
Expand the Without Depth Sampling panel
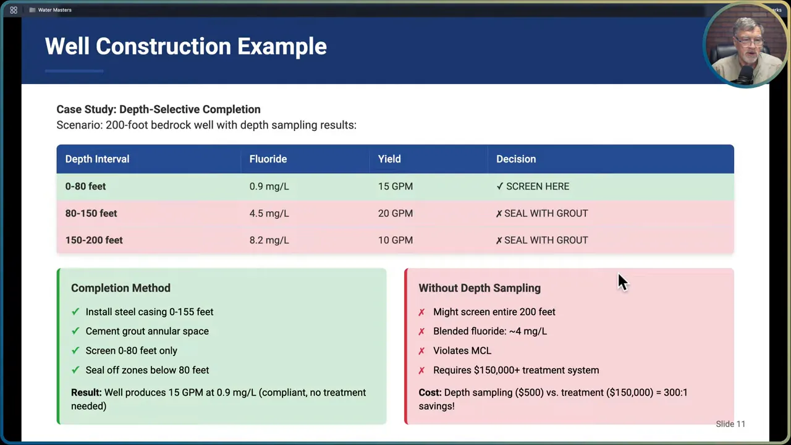click(x=480, y=288)
